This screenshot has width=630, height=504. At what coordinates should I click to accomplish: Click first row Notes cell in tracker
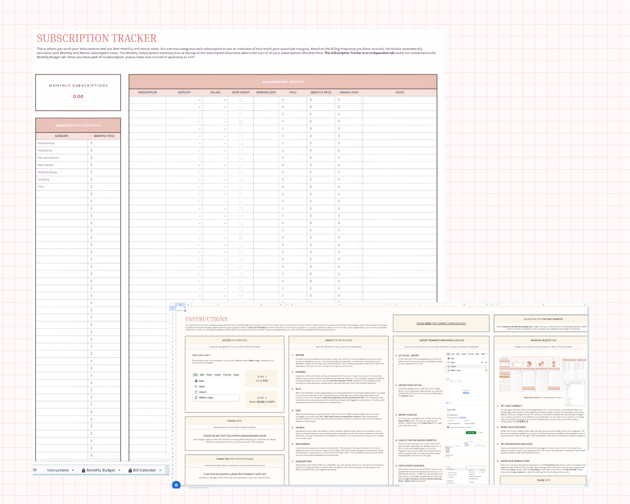coord(400,100)
